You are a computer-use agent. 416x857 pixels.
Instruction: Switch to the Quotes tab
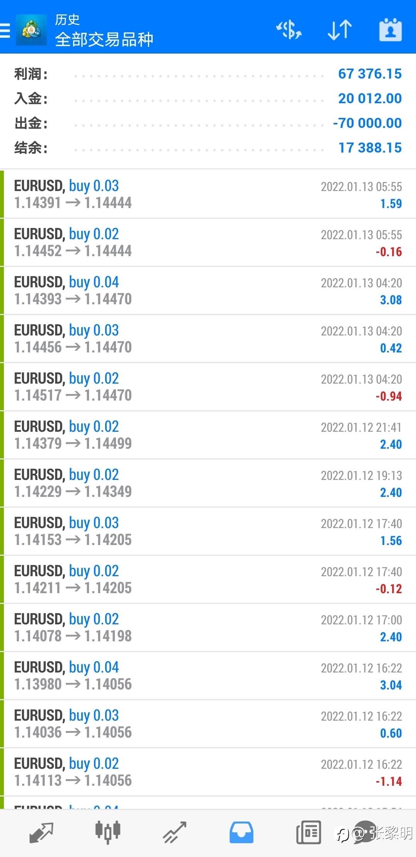pos(41,833)
